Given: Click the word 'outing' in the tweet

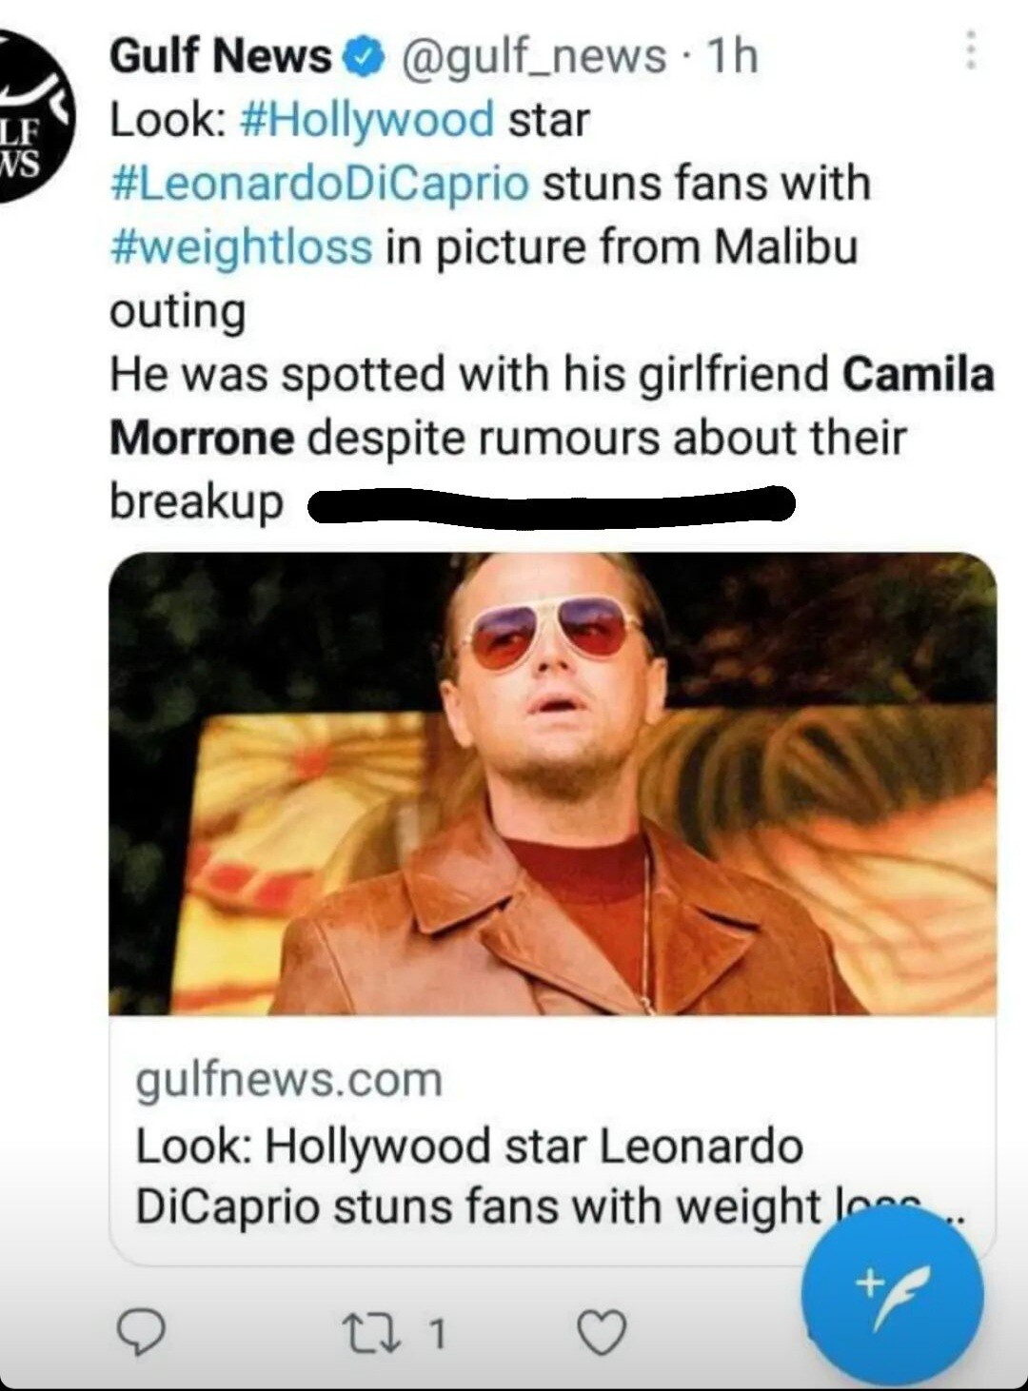Looking at the screenshot, I should click(x=178, y=312).
